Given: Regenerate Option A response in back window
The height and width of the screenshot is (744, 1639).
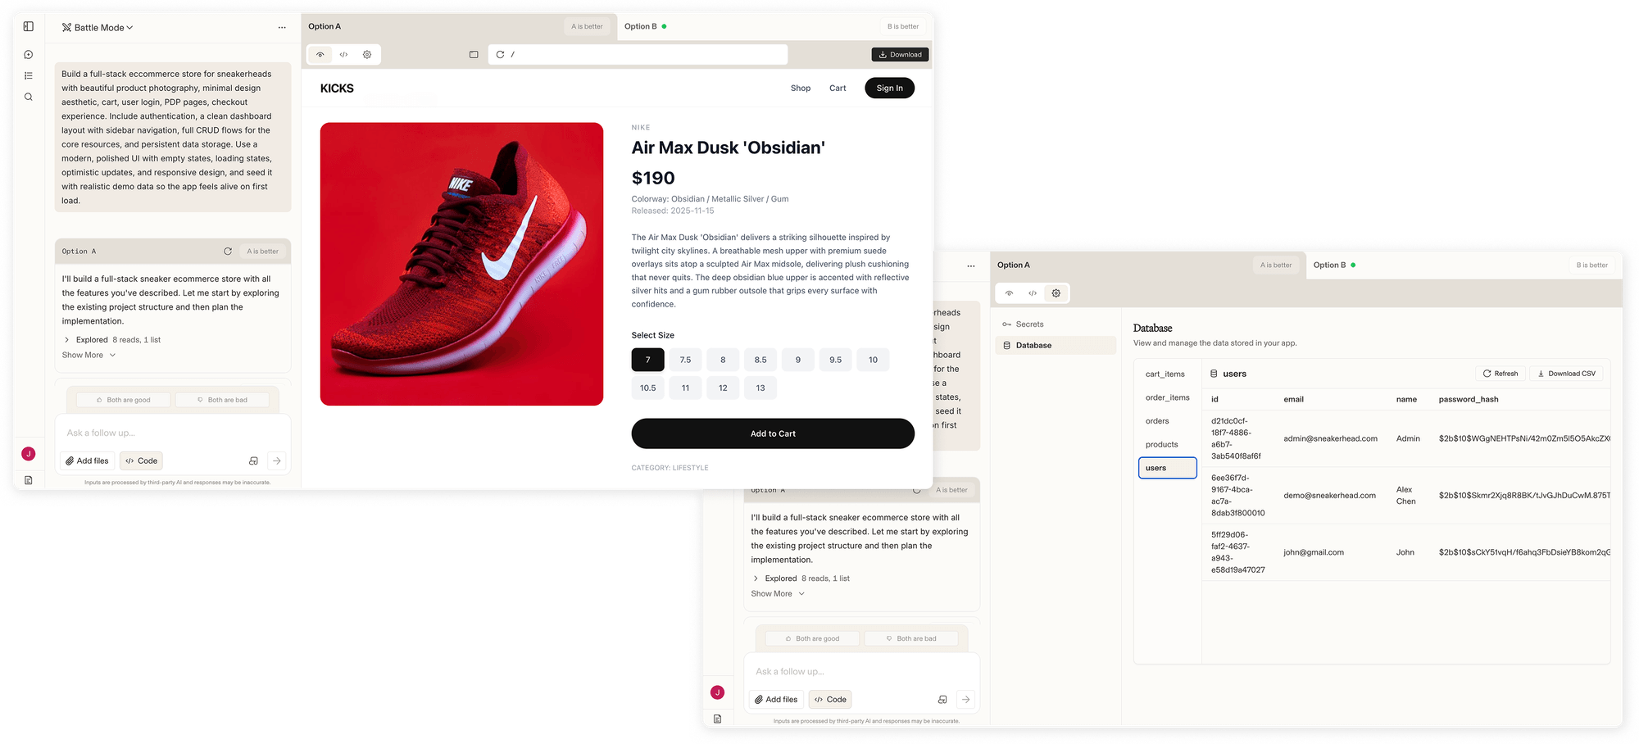Looking at the screenshot, I should click(x=917, y=490).
